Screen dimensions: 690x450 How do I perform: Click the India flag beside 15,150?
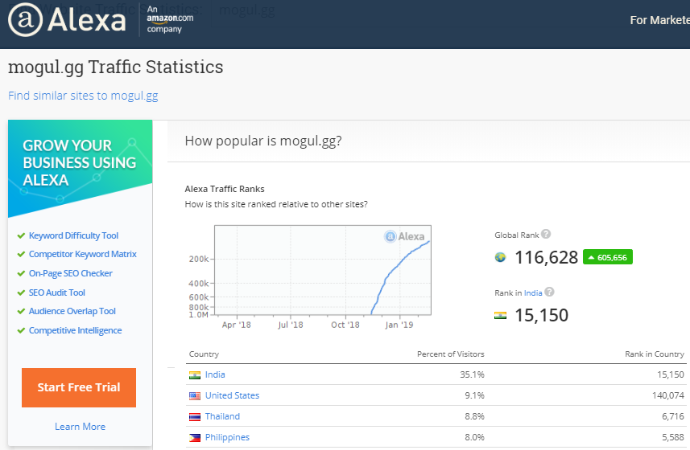pyautogui.click(x=500, y=315)
